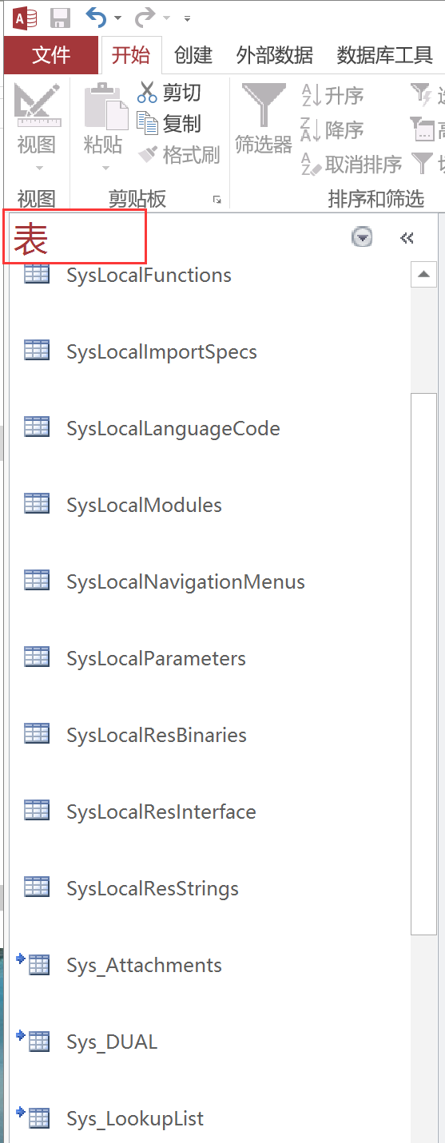Click the Ascending sort (升序) icon
The image size is (445, 1143).
click(310, 96)
